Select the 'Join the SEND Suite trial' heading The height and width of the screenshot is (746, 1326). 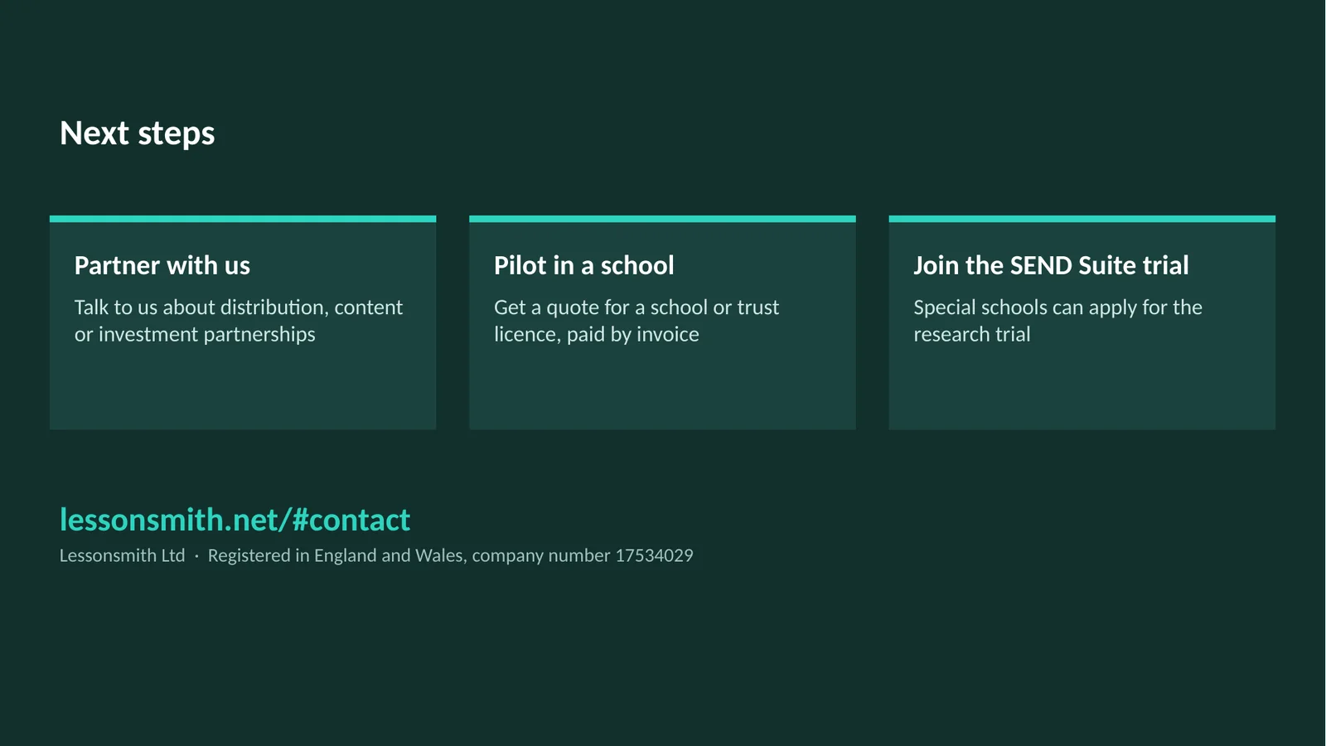point(1051,265)
